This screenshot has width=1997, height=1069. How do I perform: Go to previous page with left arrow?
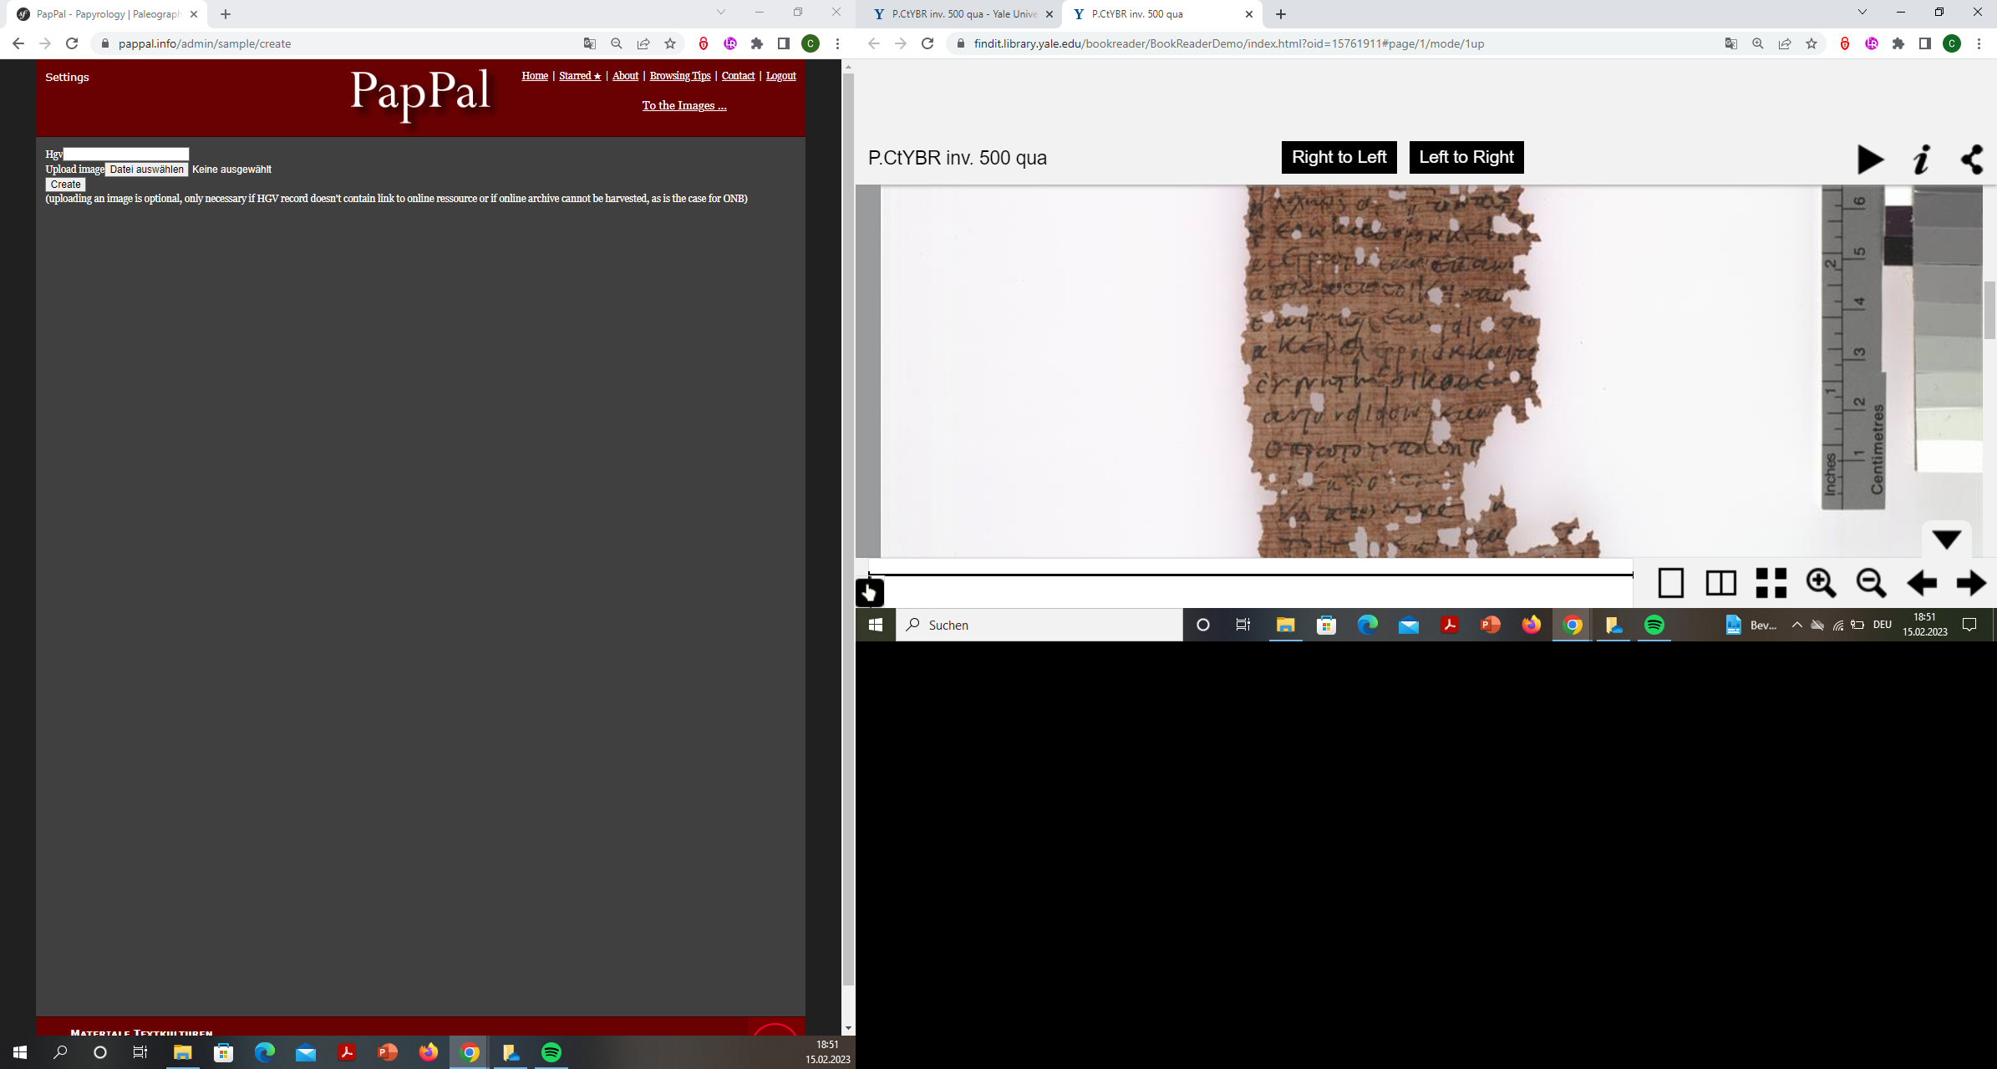1921,583
